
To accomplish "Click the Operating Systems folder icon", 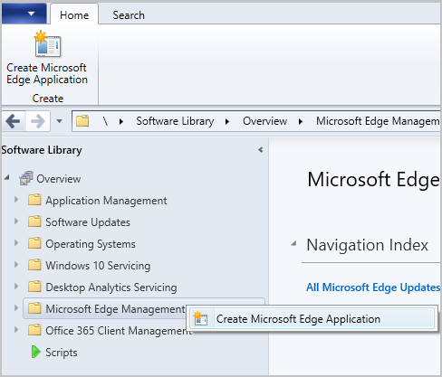I will pos(34,243).
